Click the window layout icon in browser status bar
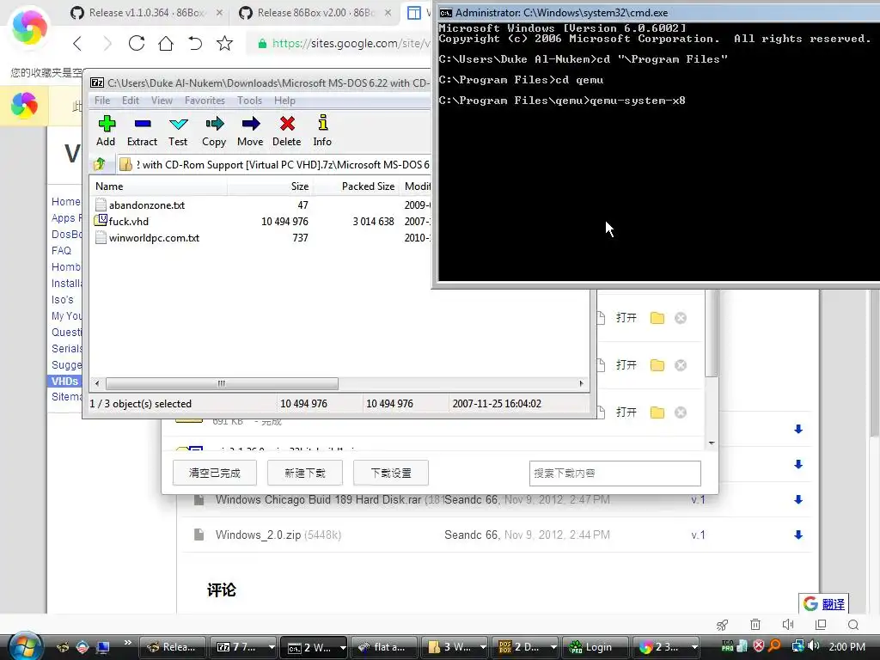880x660 pixels. coord(821,625)
